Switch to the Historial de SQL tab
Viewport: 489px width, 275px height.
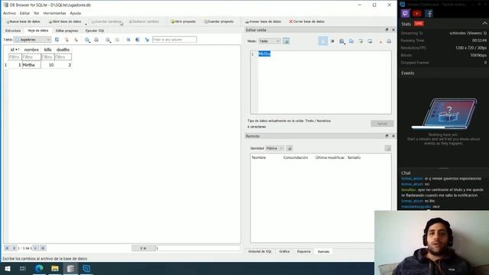pyautogui.click(x=260, y=251)
